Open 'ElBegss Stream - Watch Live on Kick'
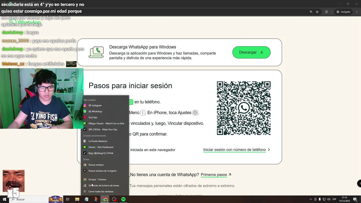The image size is (361, 203). (x=105, y=123)
